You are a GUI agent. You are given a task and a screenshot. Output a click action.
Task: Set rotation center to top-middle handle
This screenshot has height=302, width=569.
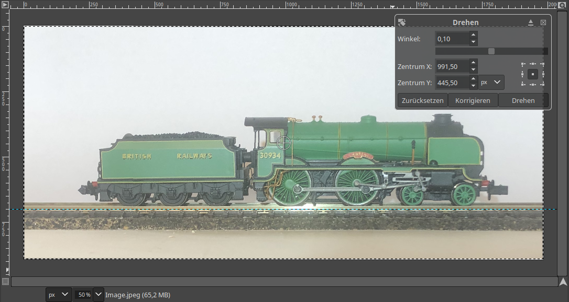pos(533,64)
